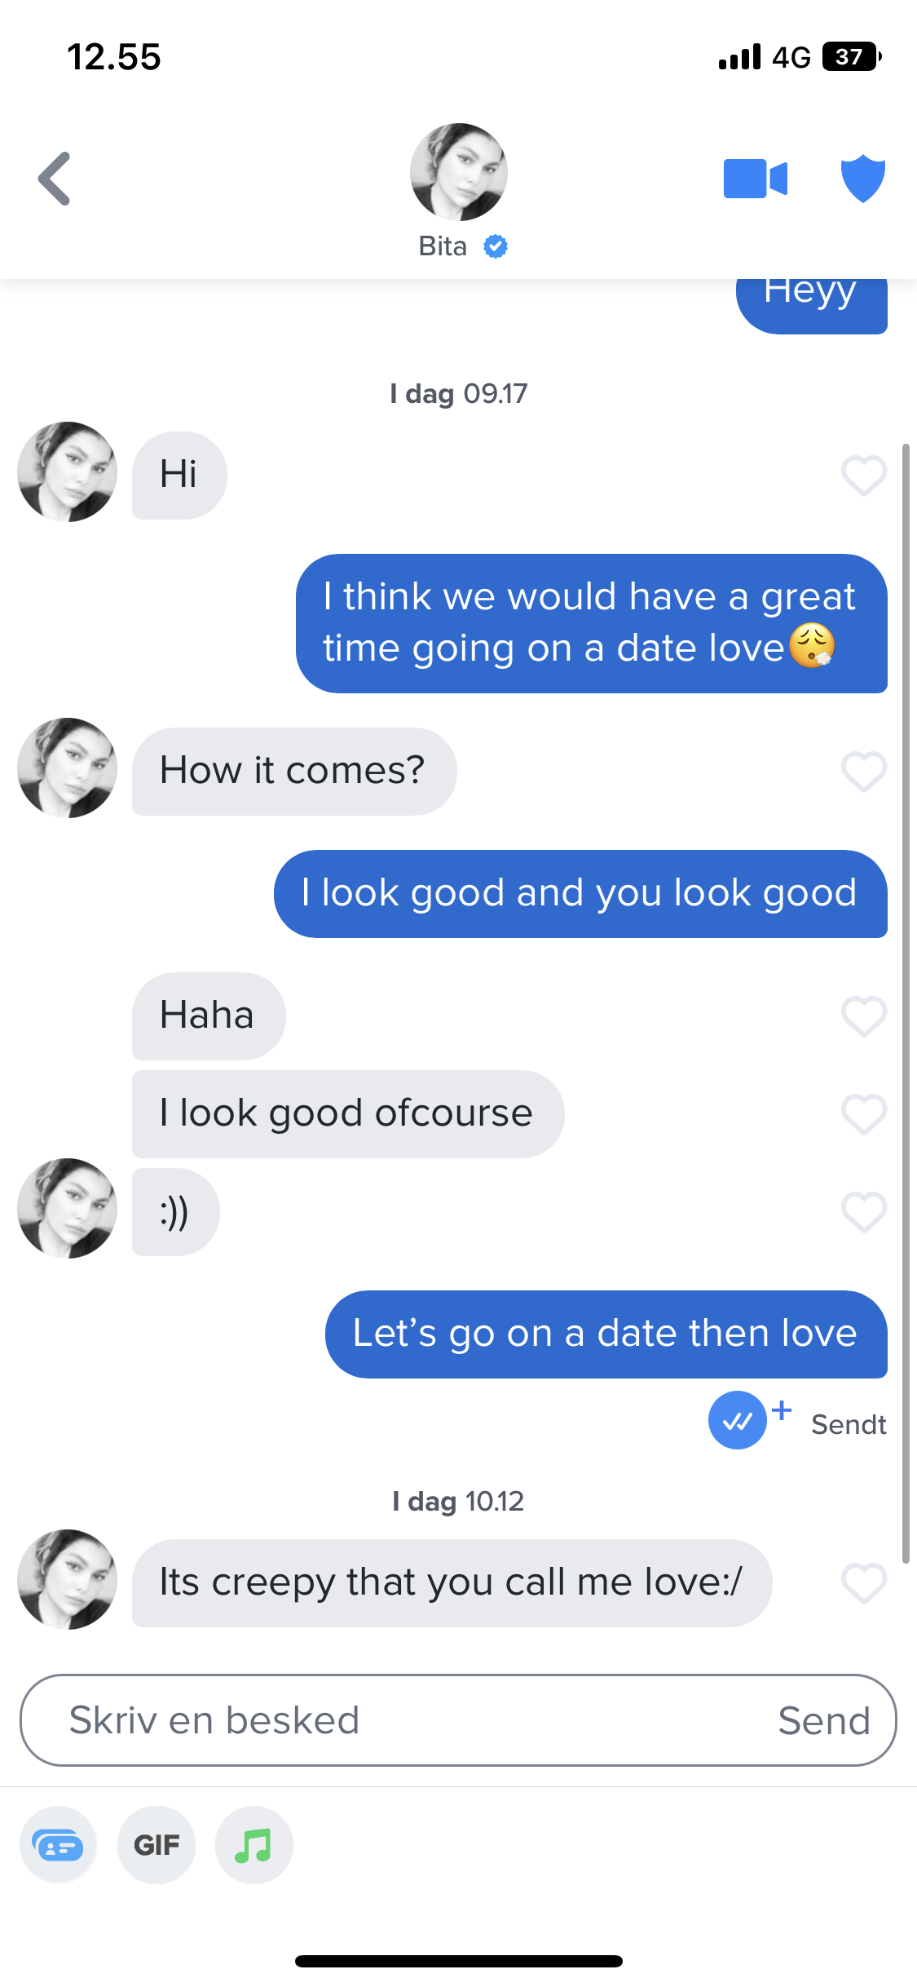Open the green music note song picker
Image resolution: width=917 pixels, height=1987 pixels.
(x=253, y=1844)
